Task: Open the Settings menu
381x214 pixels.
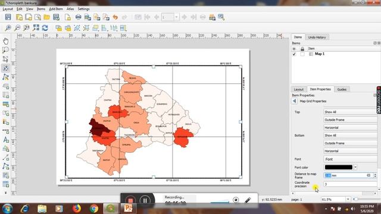Action: point(83,9)
